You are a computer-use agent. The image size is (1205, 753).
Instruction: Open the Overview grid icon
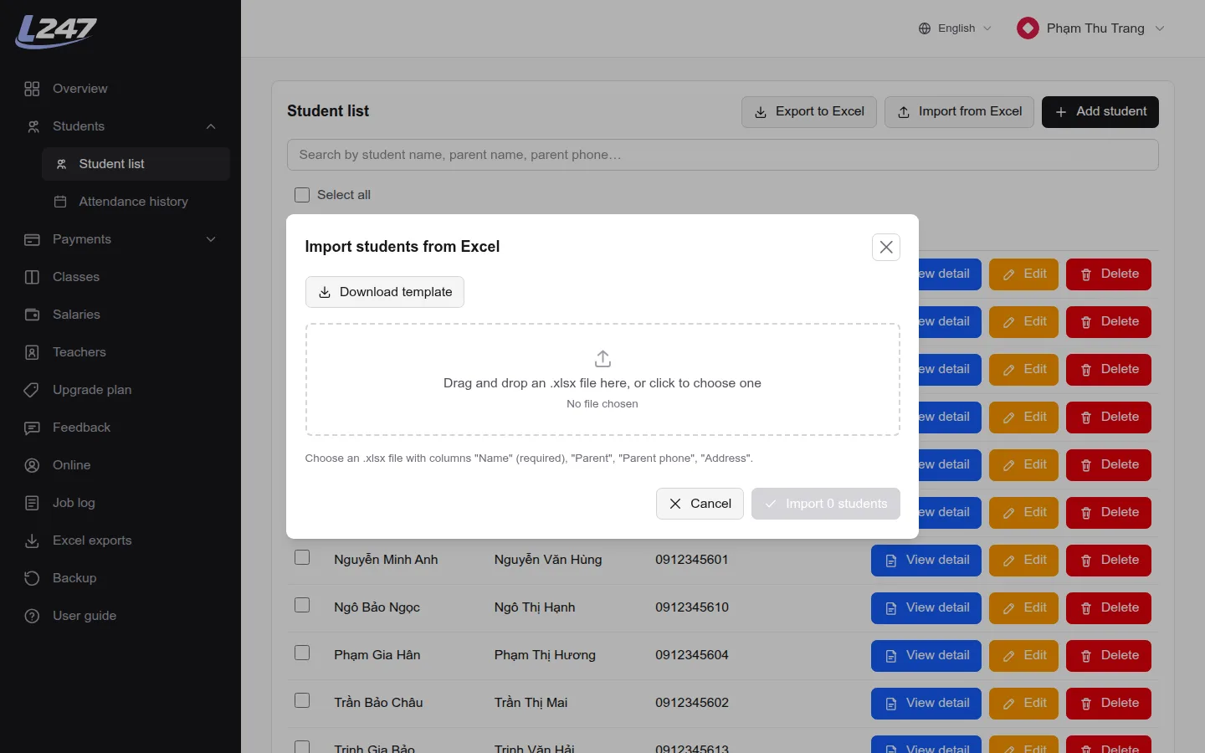coord(32,89)
